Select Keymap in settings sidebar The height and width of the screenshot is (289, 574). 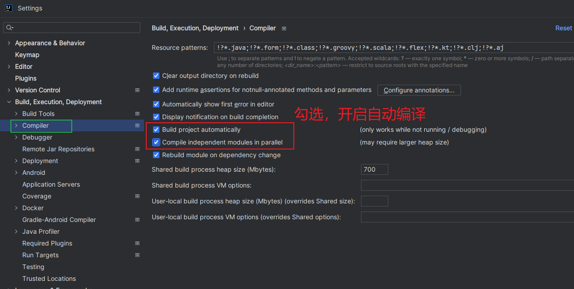[27, 55]
